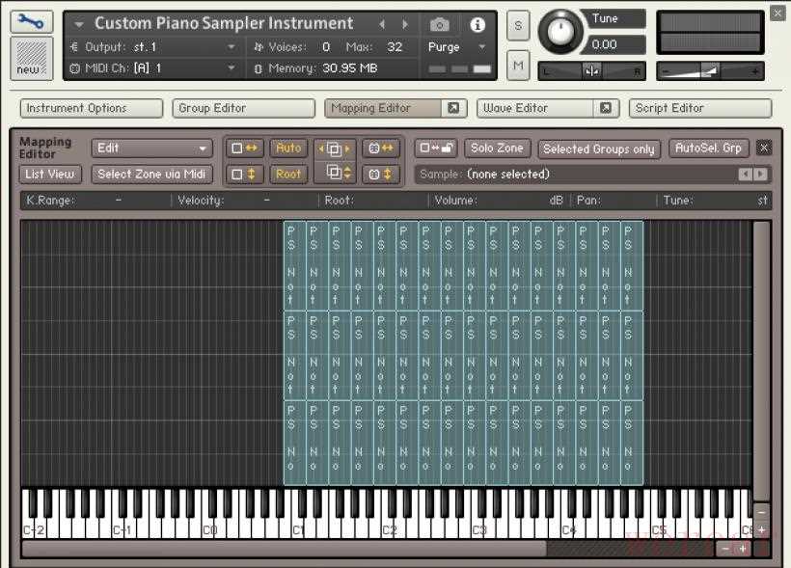Click the Tune knob
The width and height of the screenshot is (791, 568).
pyautogui.click(x=559, y=32)
